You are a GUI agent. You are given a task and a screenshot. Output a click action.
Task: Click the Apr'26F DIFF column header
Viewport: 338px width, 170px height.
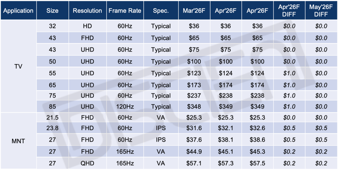(x=289, y=11)
